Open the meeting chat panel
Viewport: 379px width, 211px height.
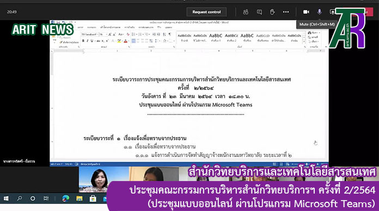[259, 12]
